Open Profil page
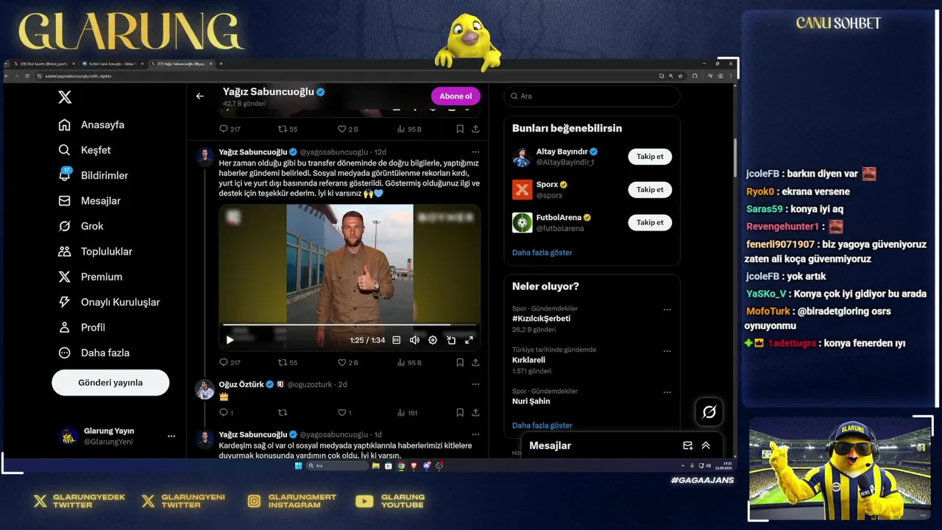The image size is (942, 530). click(x=82, y=328)
